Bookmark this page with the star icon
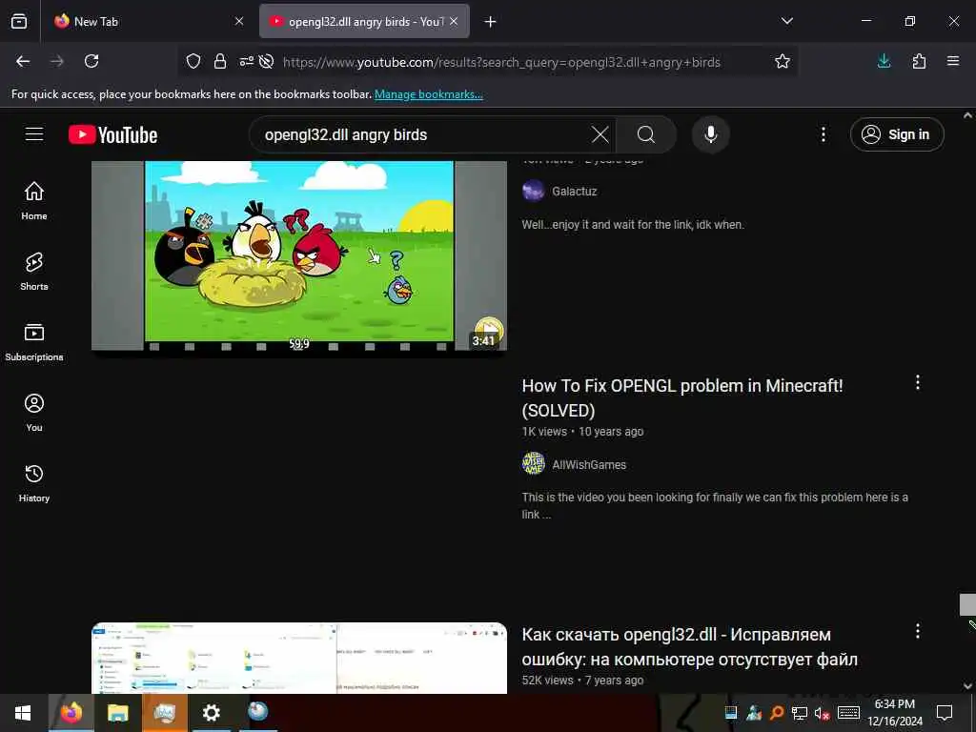Viewport: 976px width, 732px height. tap(783, 61)
